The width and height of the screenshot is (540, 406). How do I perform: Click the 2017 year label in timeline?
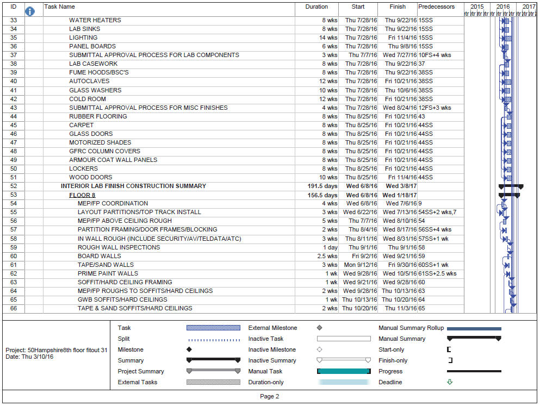(529, 7)
